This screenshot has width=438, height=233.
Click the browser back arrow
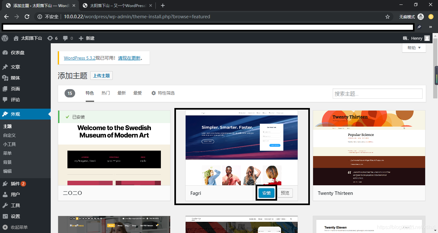6,17
